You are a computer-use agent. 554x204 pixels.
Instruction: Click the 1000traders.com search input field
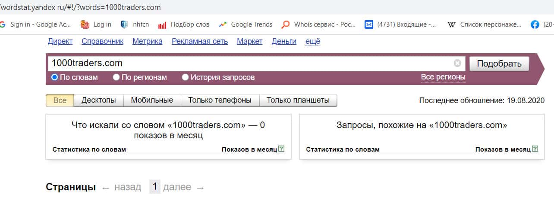click(250, 63)
